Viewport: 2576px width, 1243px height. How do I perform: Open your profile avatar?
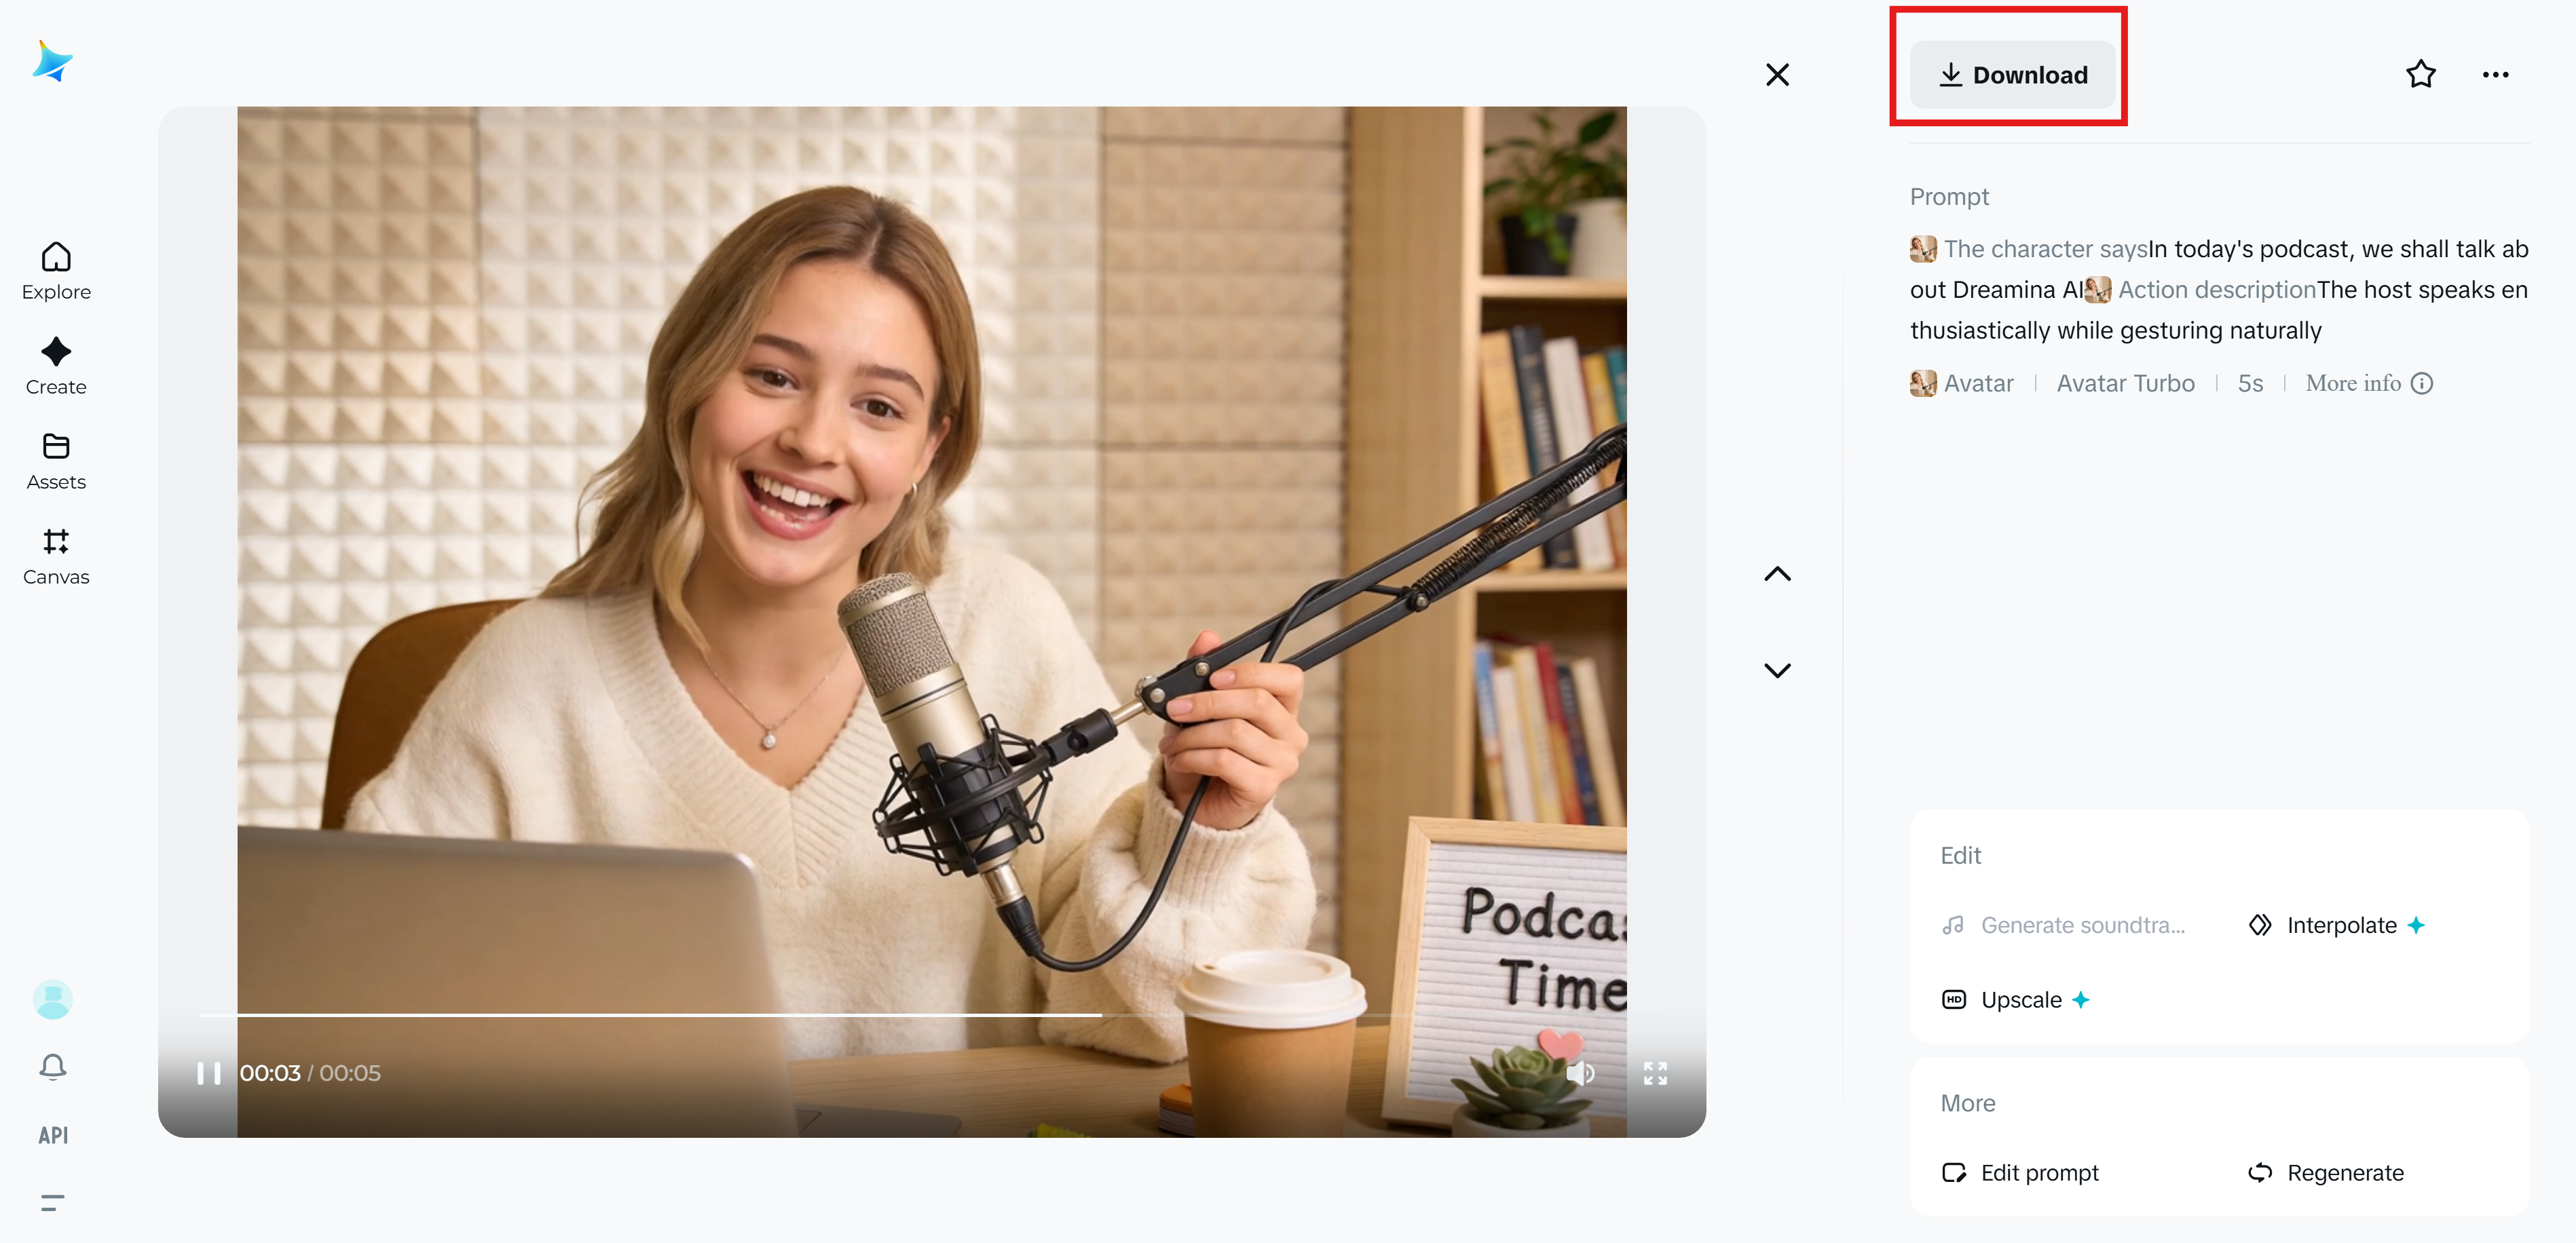point(52,999)
